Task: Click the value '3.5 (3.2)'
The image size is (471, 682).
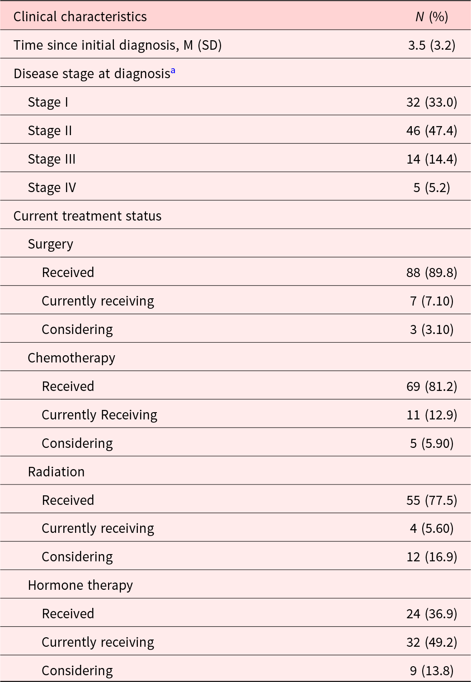Action: point(432,45)
